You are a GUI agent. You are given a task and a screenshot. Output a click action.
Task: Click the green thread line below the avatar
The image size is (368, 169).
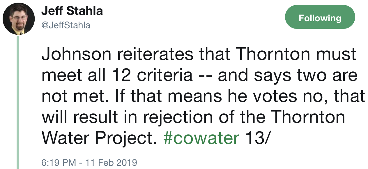(18, 102)
